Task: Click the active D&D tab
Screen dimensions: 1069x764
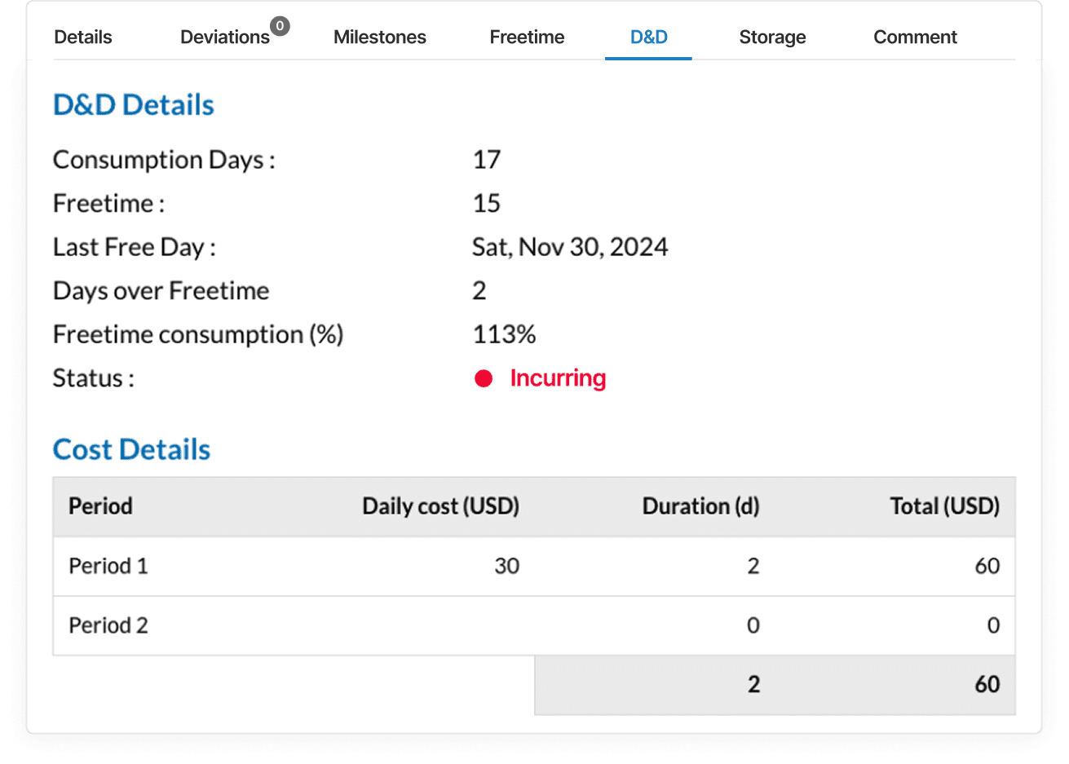Action: point(648,37)
